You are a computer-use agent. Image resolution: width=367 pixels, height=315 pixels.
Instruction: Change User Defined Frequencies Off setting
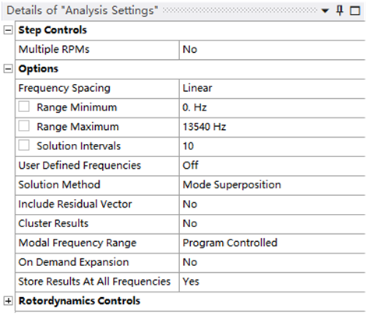coord(272,166)
